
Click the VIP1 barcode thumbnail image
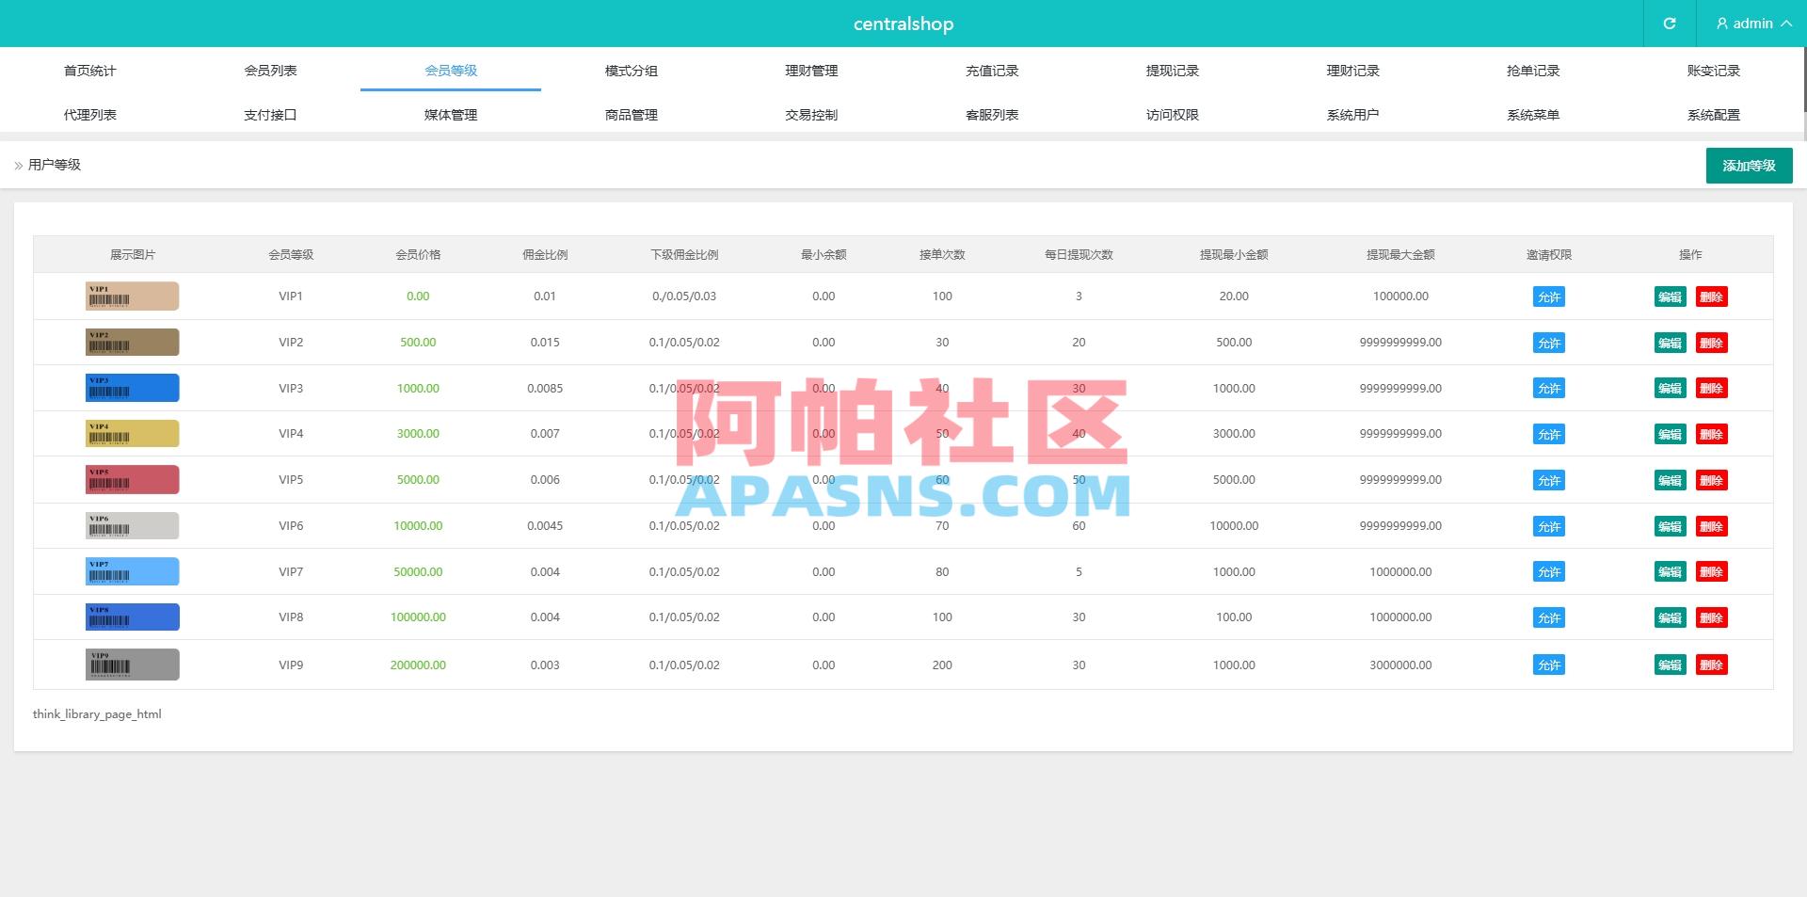coord(132,296)
